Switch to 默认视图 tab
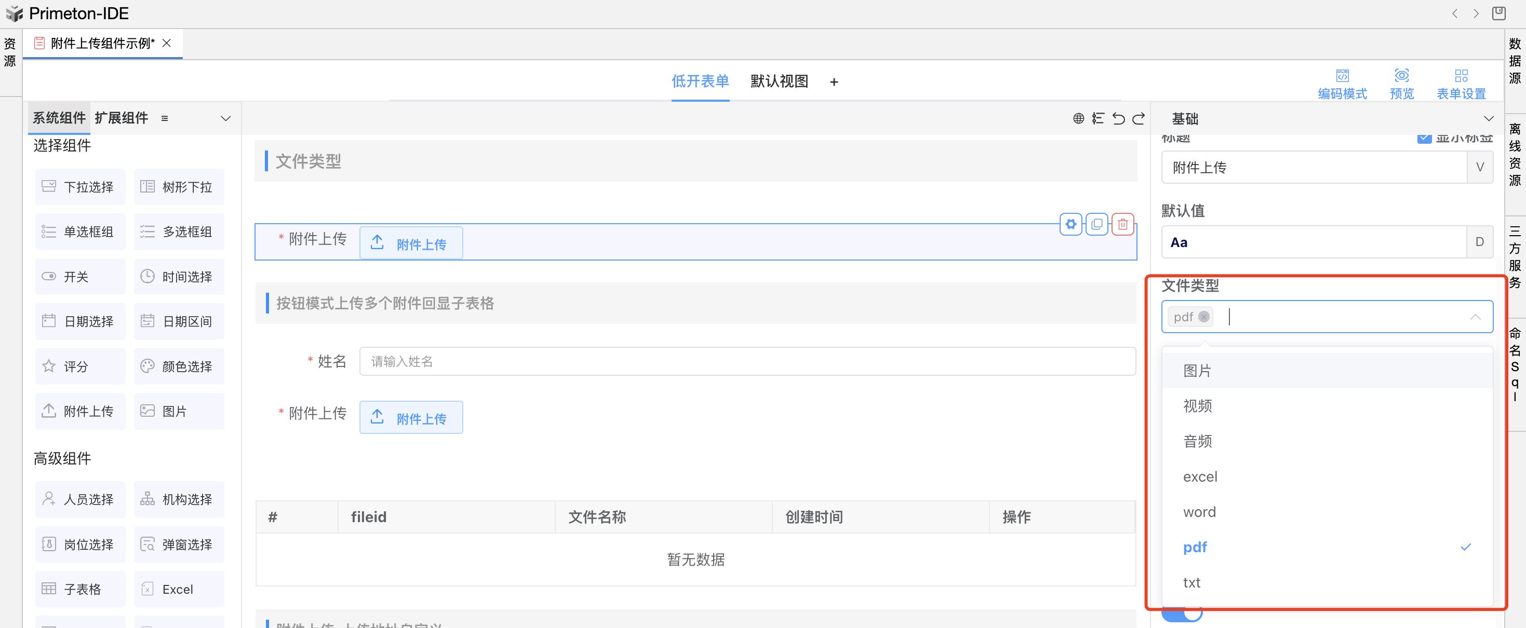Screen dimensions: 1526x628 (x=779, y=81)
